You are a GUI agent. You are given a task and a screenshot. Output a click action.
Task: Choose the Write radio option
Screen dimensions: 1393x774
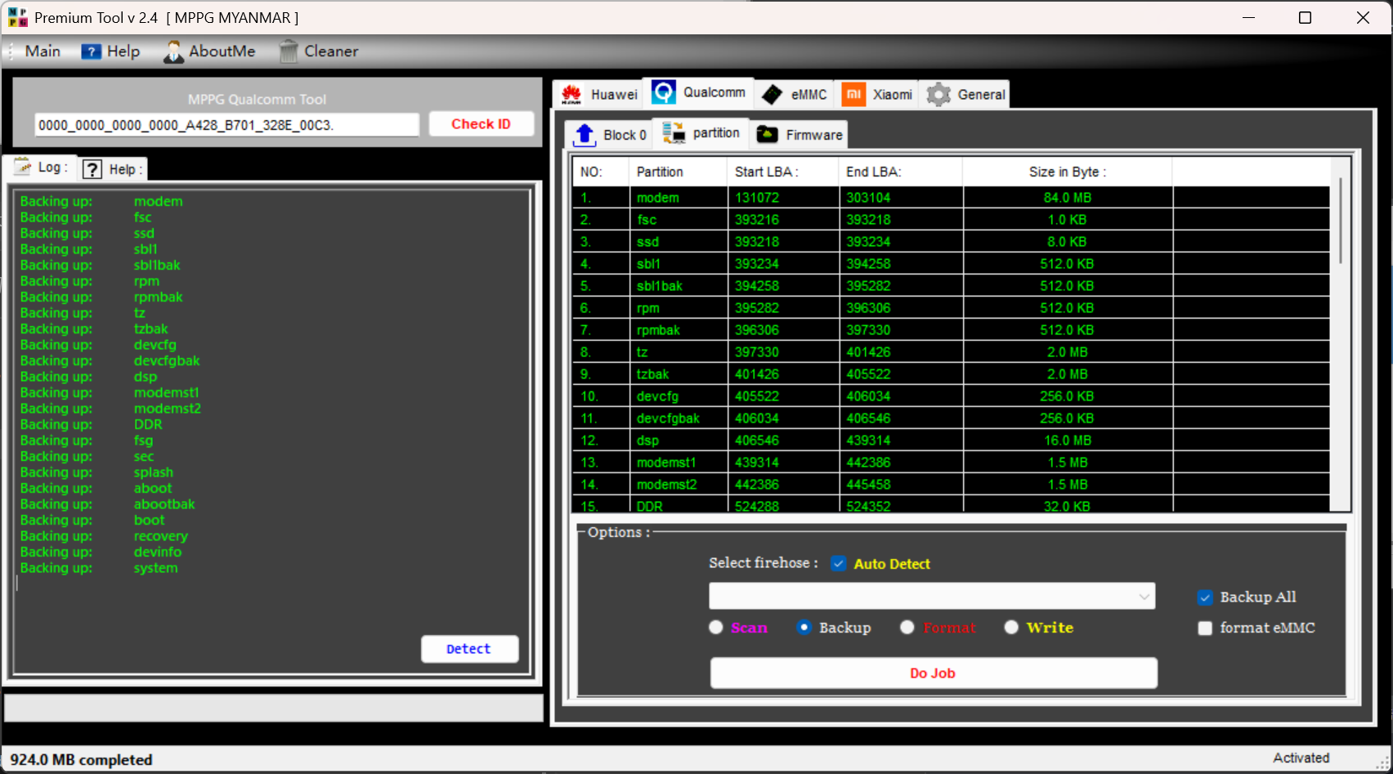click(x=1011, y=628)
